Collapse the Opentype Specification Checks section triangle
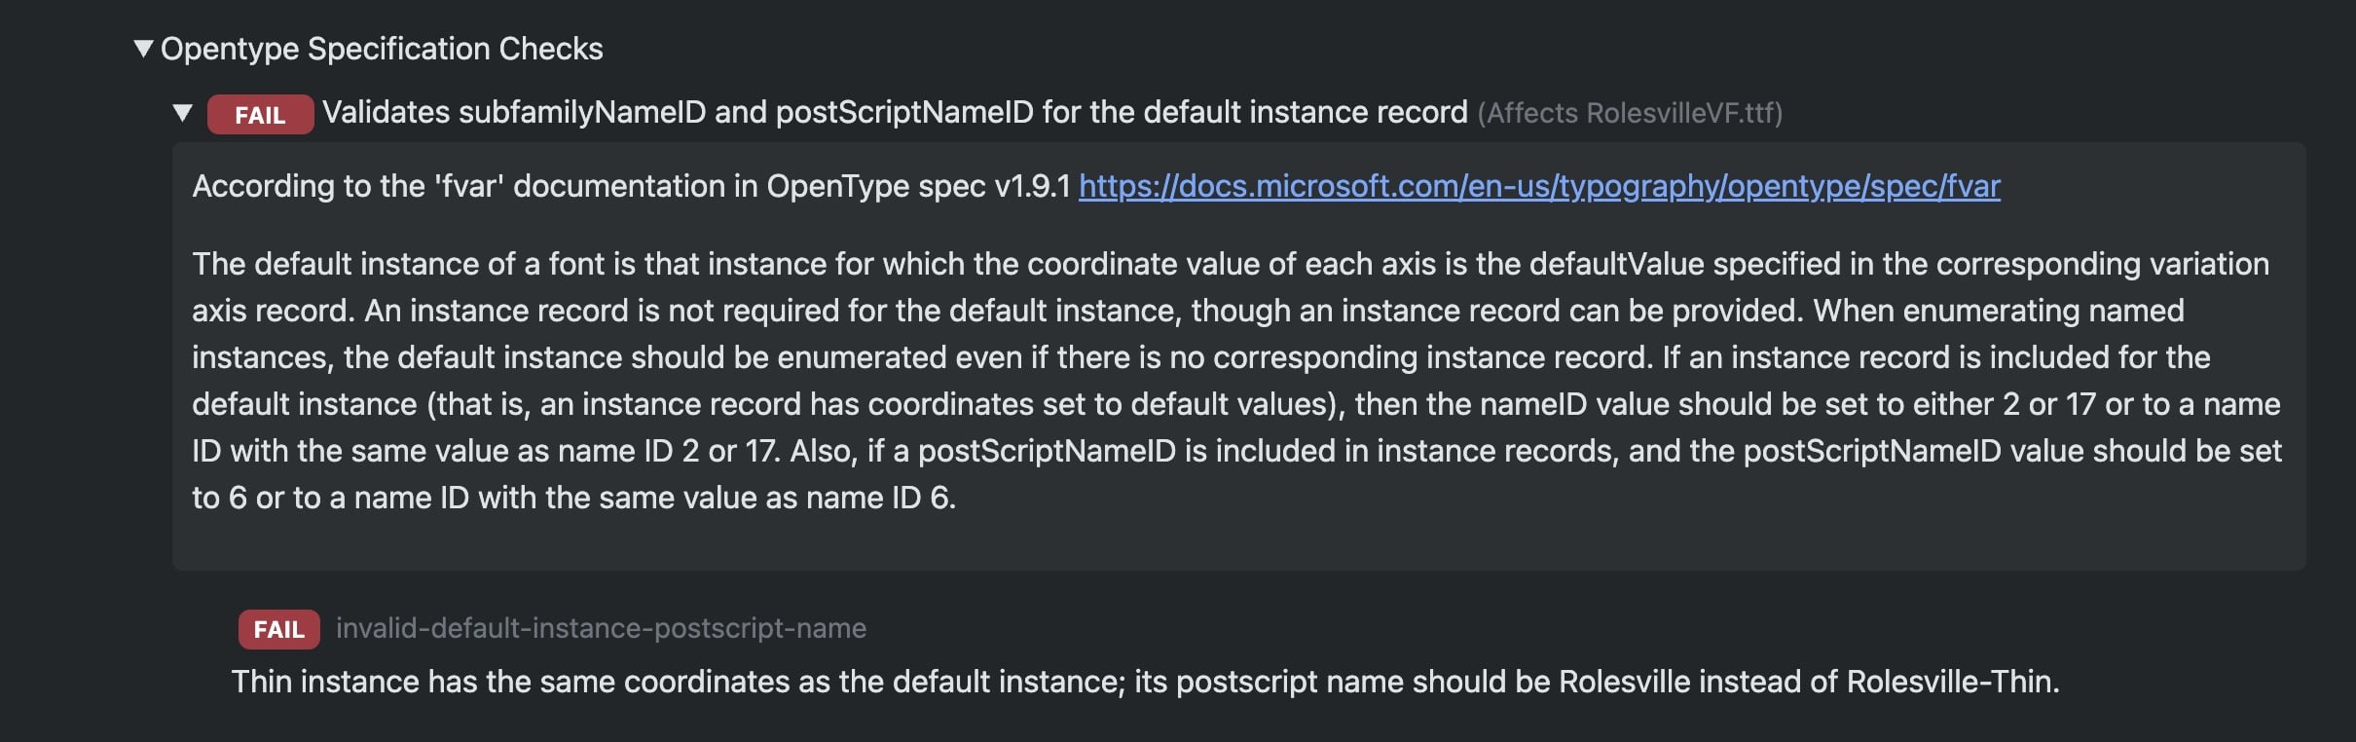2356x742 pixels. pos(143,49)
